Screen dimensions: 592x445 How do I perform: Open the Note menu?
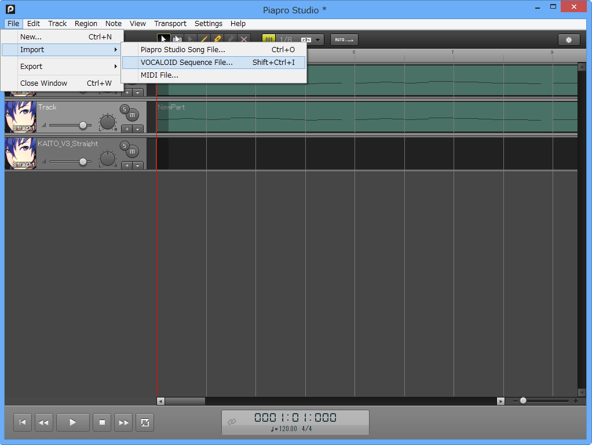point(114,23)
